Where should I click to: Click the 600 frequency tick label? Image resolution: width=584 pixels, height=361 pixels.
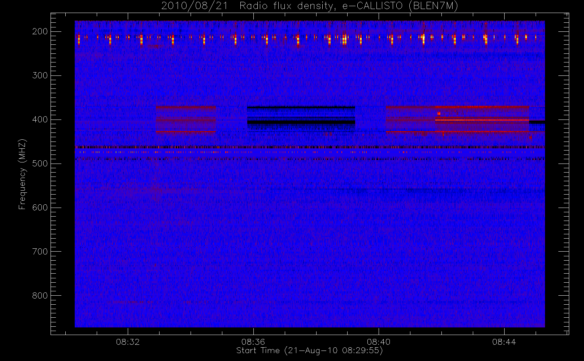[x=40, y=208]
